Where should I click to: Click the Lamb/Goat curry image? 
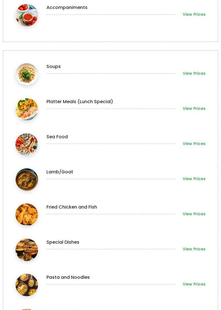(x=27, y=180)
